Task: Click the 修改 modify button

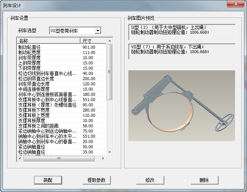Action: click(x=150, y=180)
